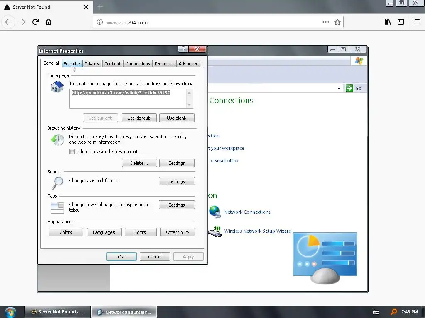This screenshot has height=318, width=425.
Task: Open the Network Connections link
Action: [x=247, y=212]
